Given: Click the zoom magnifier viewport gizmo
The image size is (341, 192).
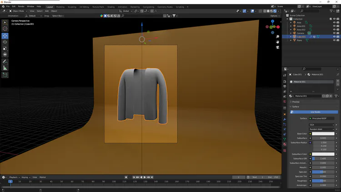Looking at the screenshot, I should tap(277, 36).
